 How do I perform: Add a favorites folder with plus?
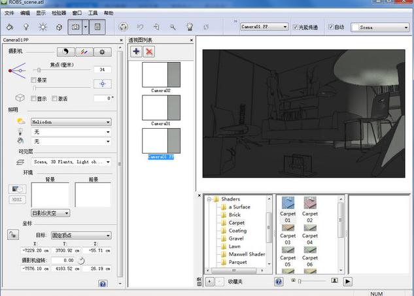coord(209,282)
